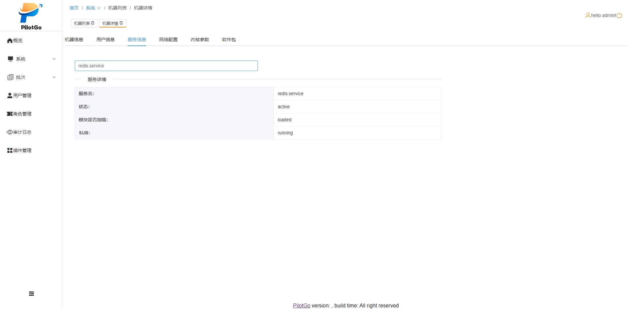Open the 内核参数 tab

[200, 40]
